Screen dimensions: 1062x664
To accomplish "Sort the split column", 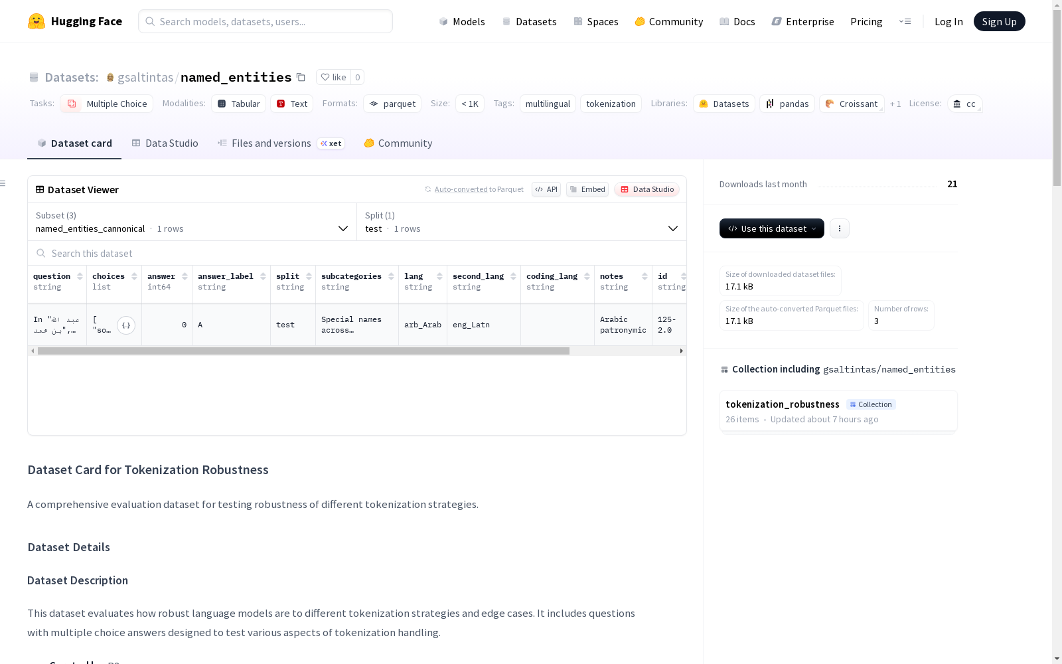I will [x=309, y=276].
